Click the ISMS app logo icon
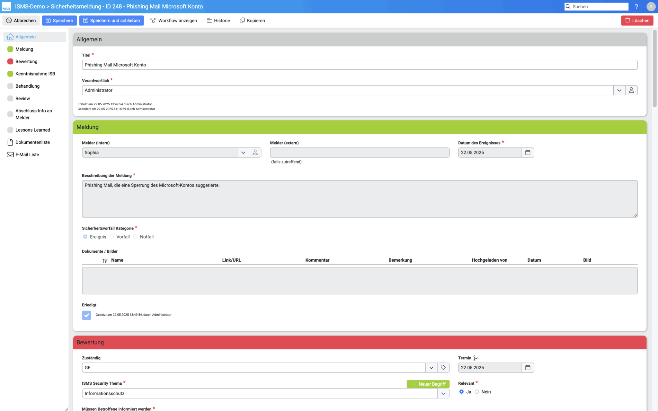 coord(6,6)
